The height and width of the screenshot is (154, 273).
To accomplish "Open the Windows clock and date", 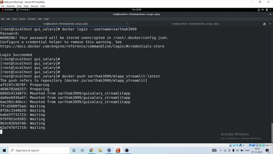I will 257,150.
